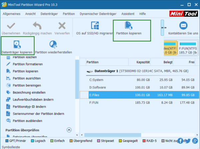The width and height of the screenshot is (200, 149).
Task: Sort by Frei column header
Action: pos(184,62)
